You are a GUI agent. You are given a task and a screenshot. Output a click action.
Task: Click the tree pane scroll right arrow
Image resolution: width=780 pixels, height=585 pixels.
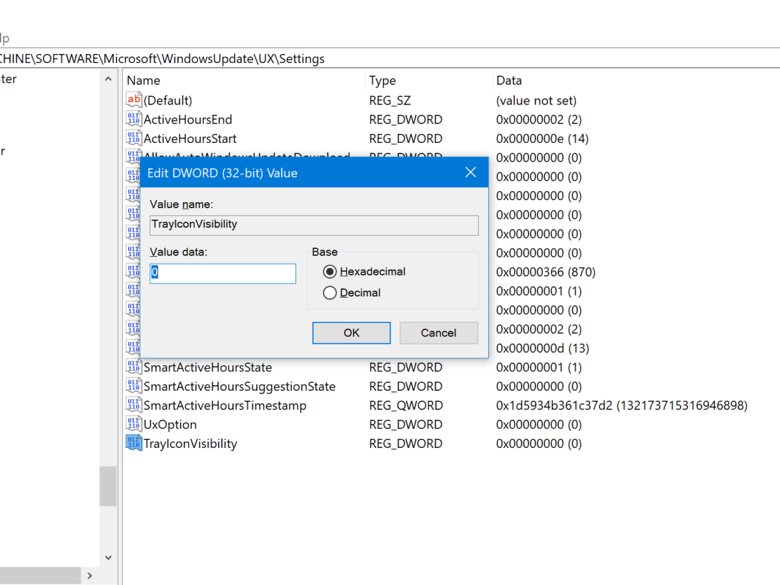[90, 576]
